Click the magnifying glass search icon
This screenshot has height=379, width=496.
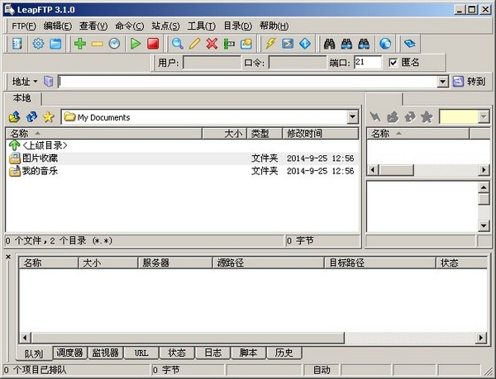tap(177, 44)
